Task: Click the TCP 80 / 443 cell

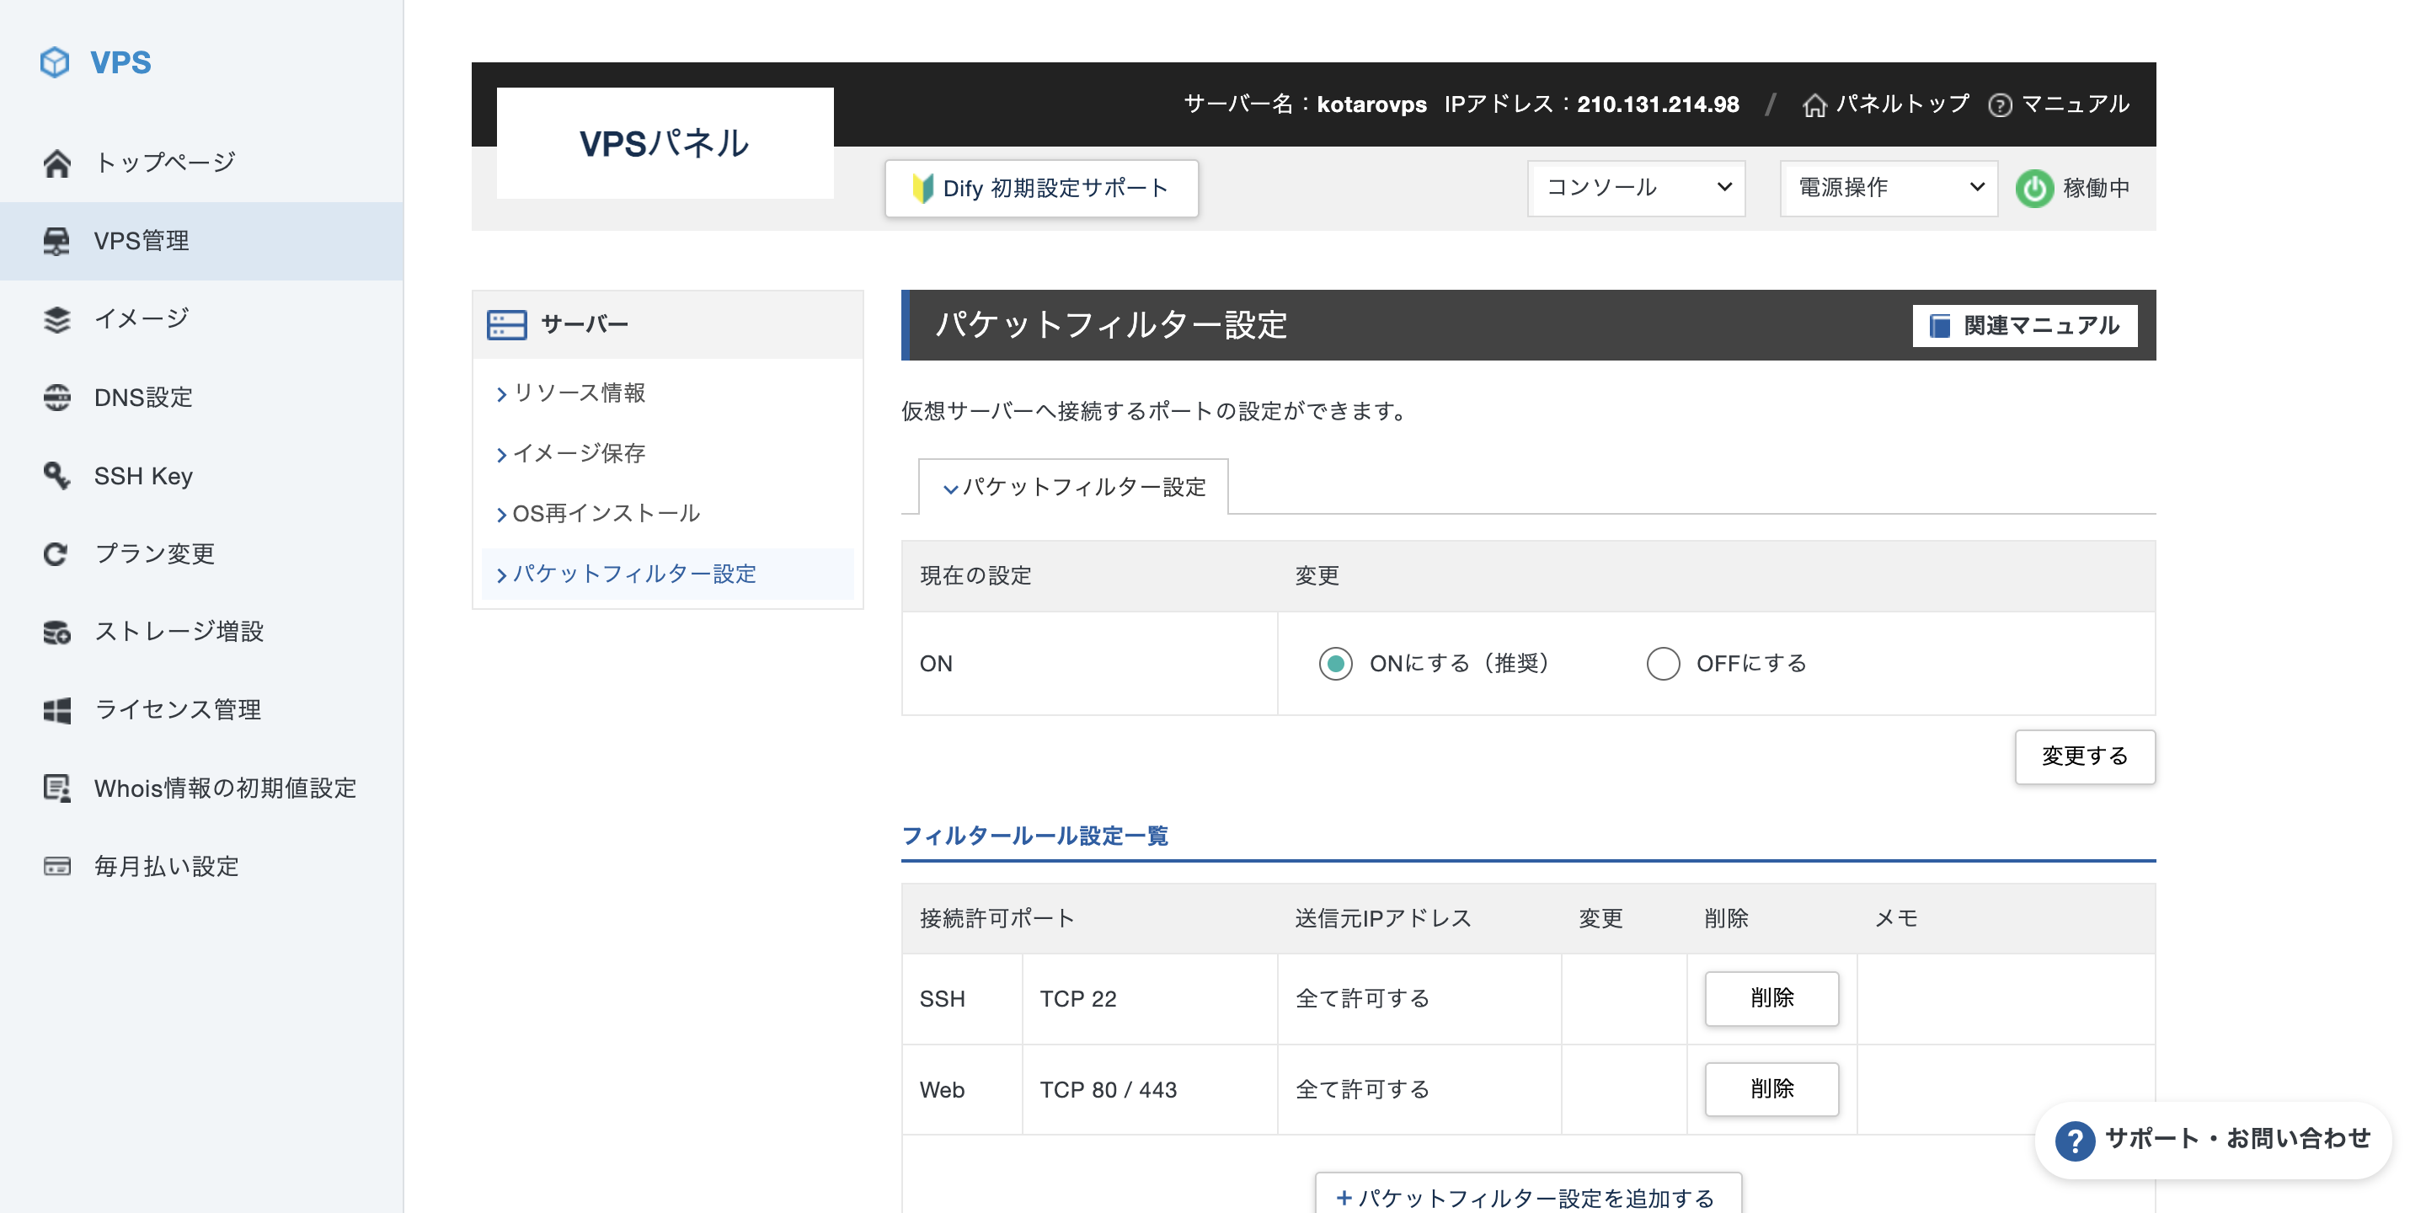Action: [x=1150, y=1091]
